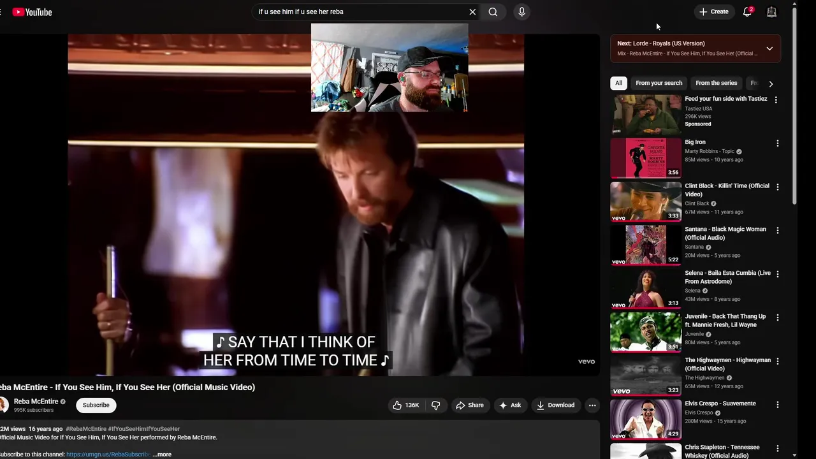816x459 pixels.
Task: Start voice search with microphone
Action: click(521, 11)
